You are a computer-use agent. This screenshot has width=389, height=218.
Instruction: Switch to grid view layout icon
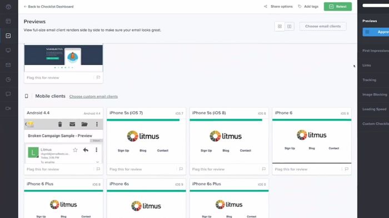(x=280, y=26)
